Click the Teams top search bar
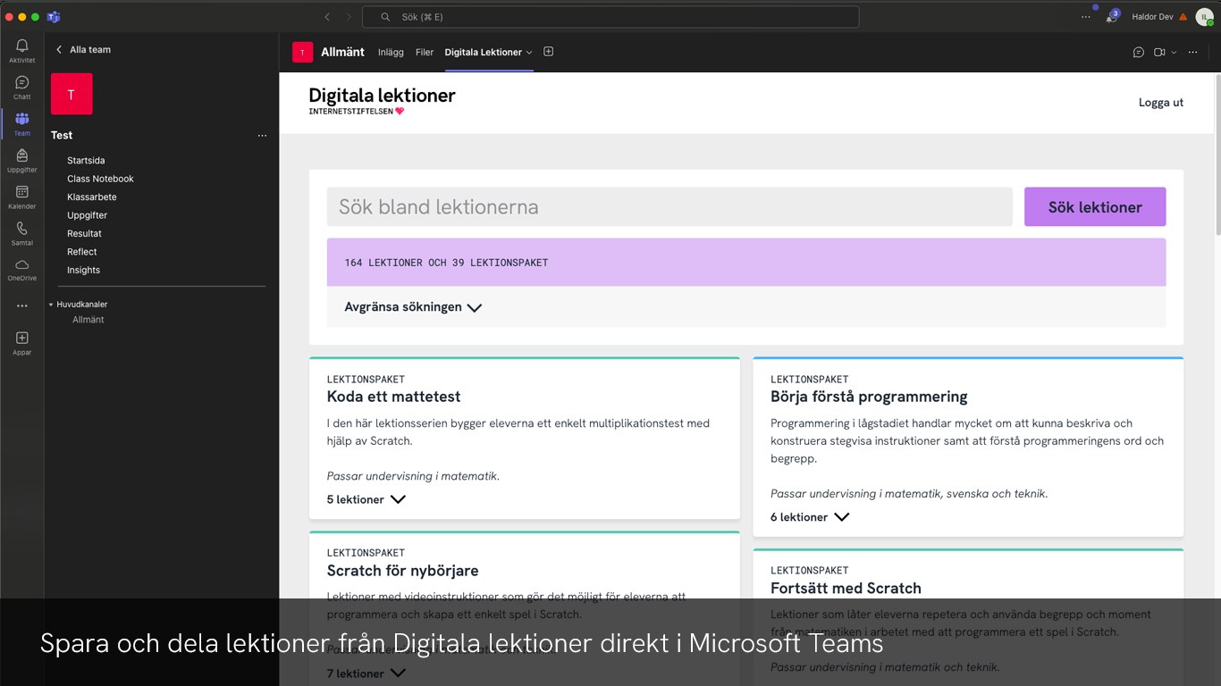 click(x=610, y=17)
